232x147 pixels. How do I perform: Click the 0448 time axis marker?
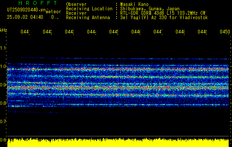click(x=180, y=32)
